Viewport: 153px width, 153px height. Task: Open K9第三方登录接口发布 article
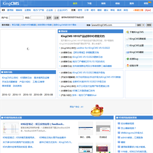(84, 91)
